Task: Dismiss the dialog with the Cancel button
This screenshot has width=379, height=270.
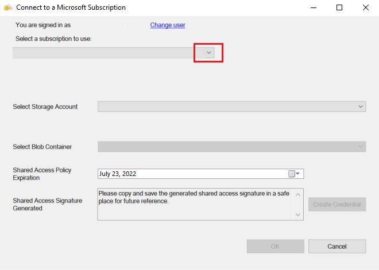Action: tap(337, 246)
